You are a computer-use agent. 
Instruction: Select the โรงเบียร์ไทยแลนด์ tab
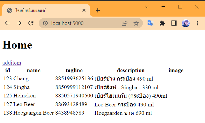(44, 10)
